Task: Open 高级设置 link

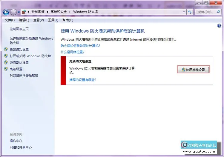Action: point(16,69)
